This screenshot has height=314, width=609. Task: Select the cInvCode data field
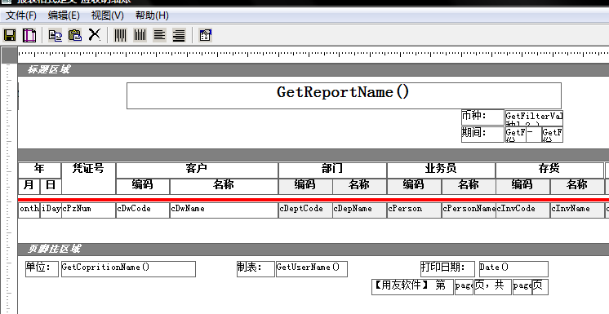[x=522, y=210]
